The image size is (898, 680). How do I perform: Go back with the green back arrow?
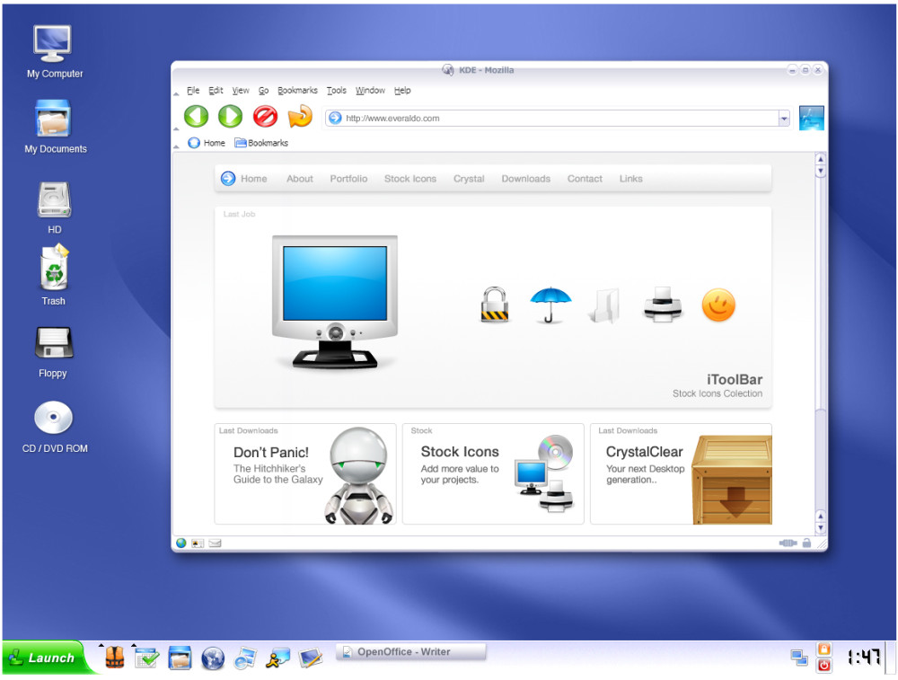[196, 116]
